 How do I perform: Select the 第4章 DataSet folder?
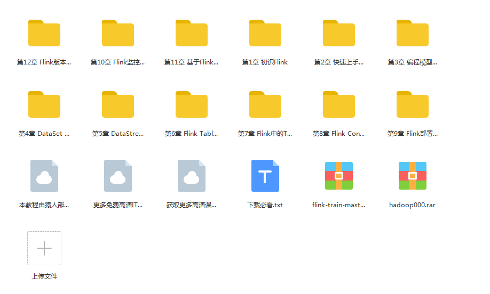[44, 105]
